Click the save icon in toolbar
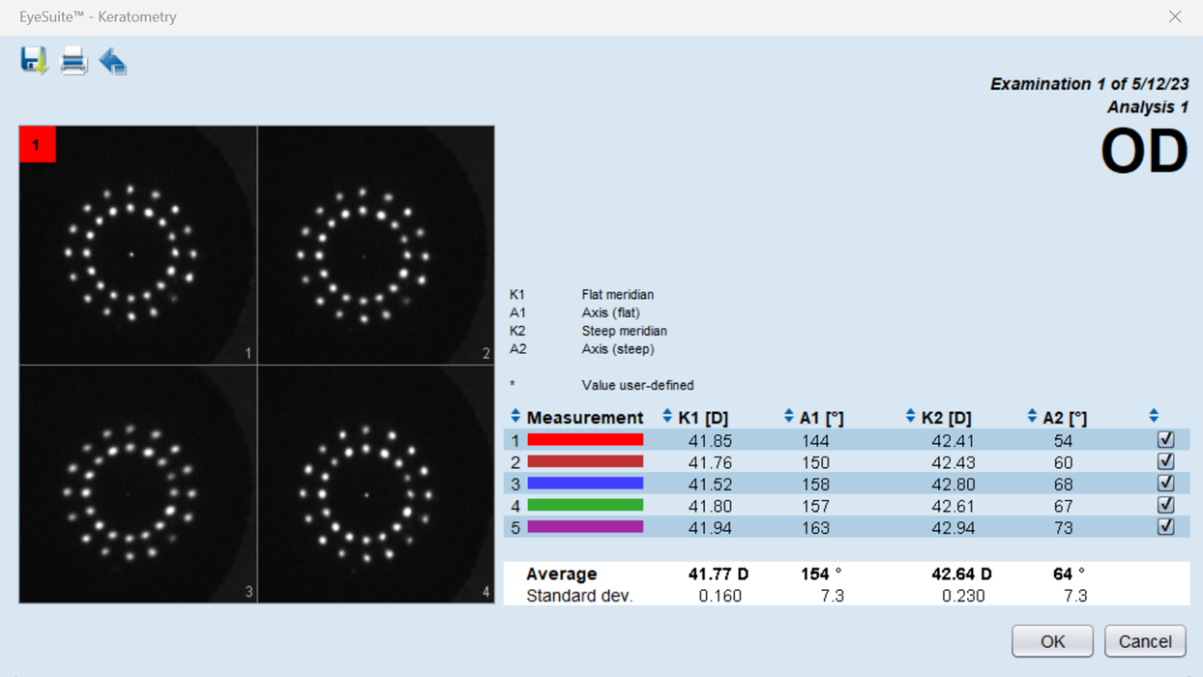This screenshot has height=677, width=1203. point(35,61)
